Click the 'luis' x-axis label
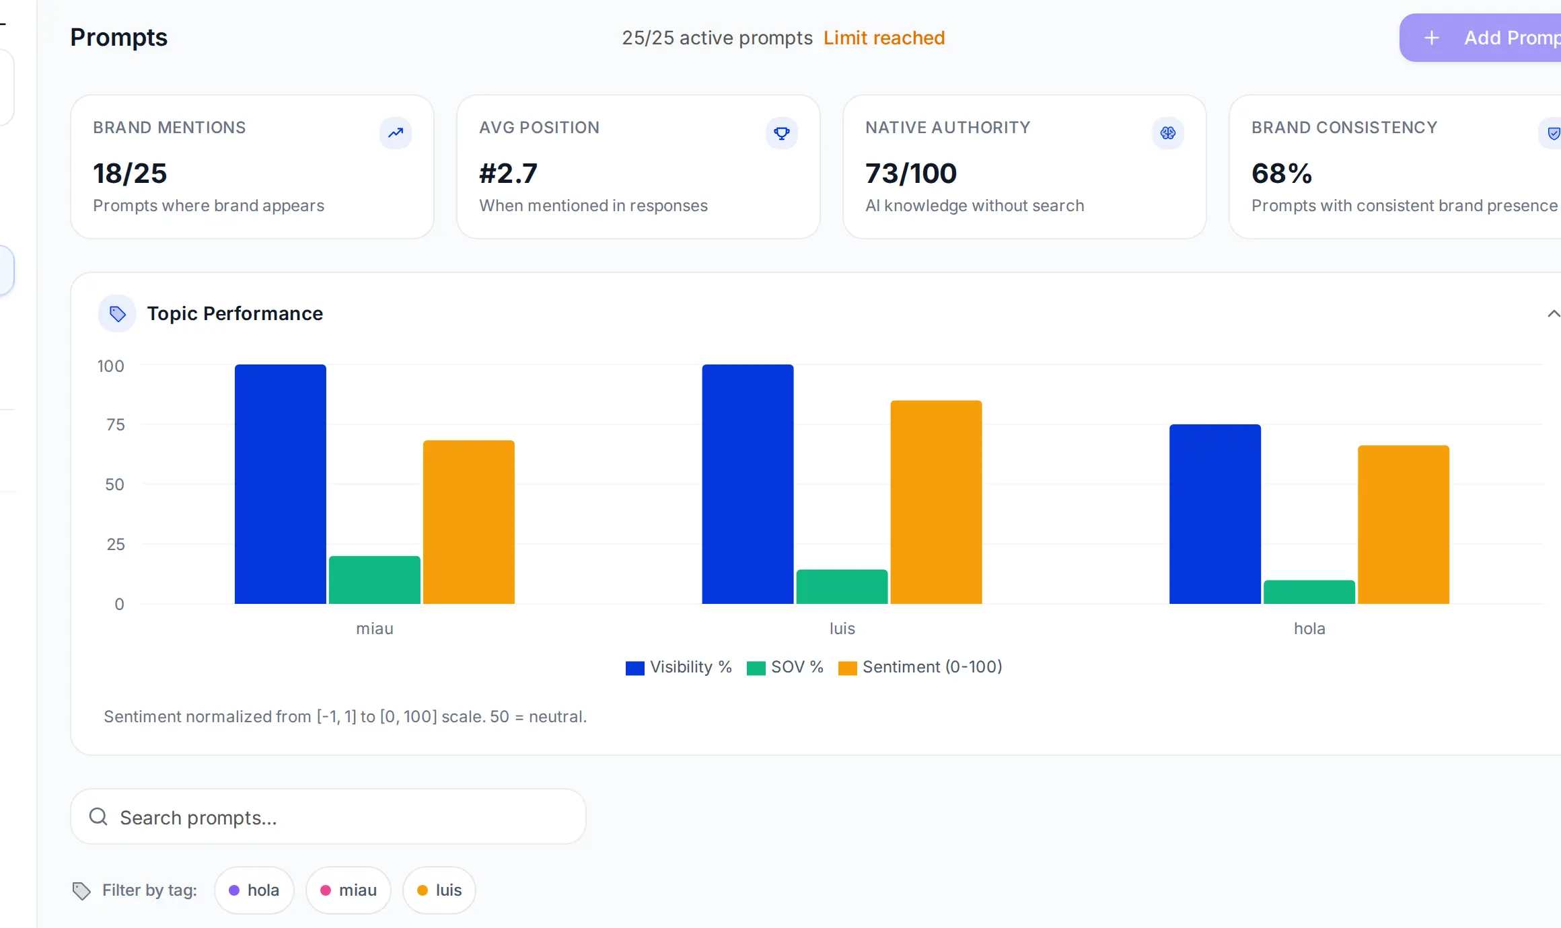 pos(842,629)
